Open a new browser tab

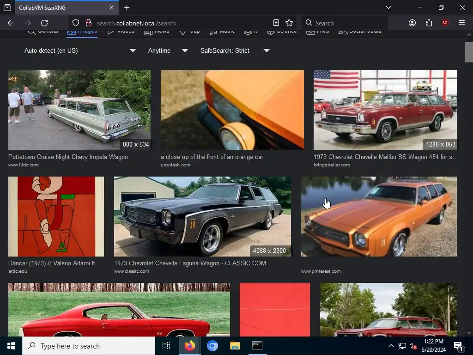tap(127, 7)
